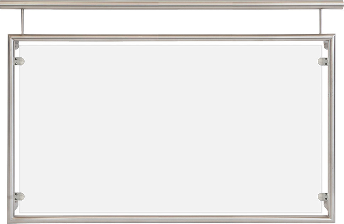Click the frame's bottom horizontal bar

pyautogui.click(x=171, y=219)
